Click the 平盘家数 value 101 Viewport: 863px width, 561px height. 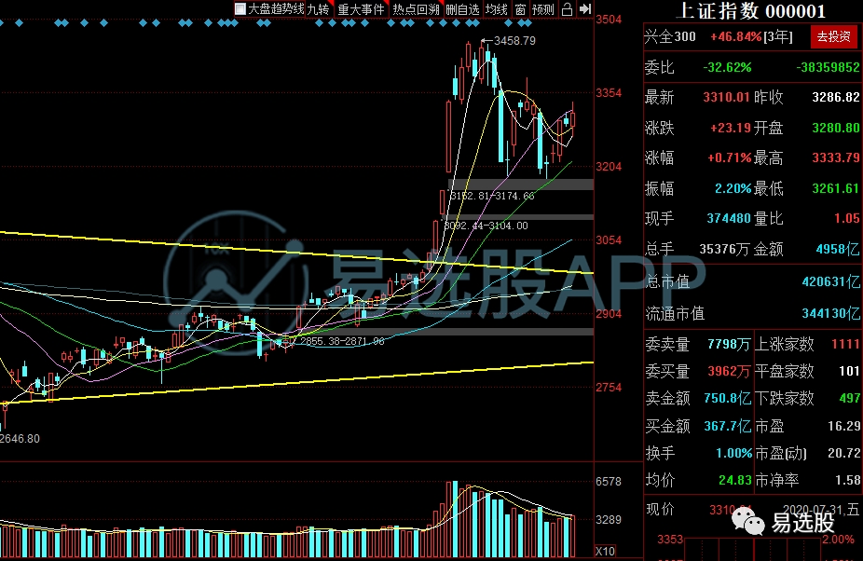tap(849, 371)
